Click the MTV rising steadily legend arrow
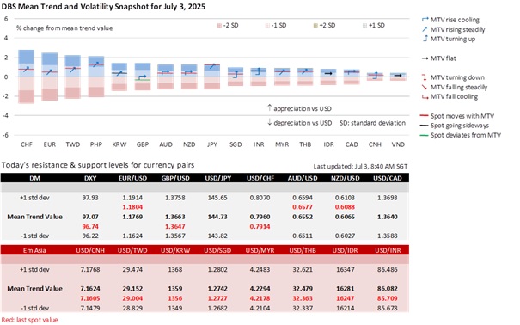This screenshot has width=520, height=325. [x=425, y=29]
